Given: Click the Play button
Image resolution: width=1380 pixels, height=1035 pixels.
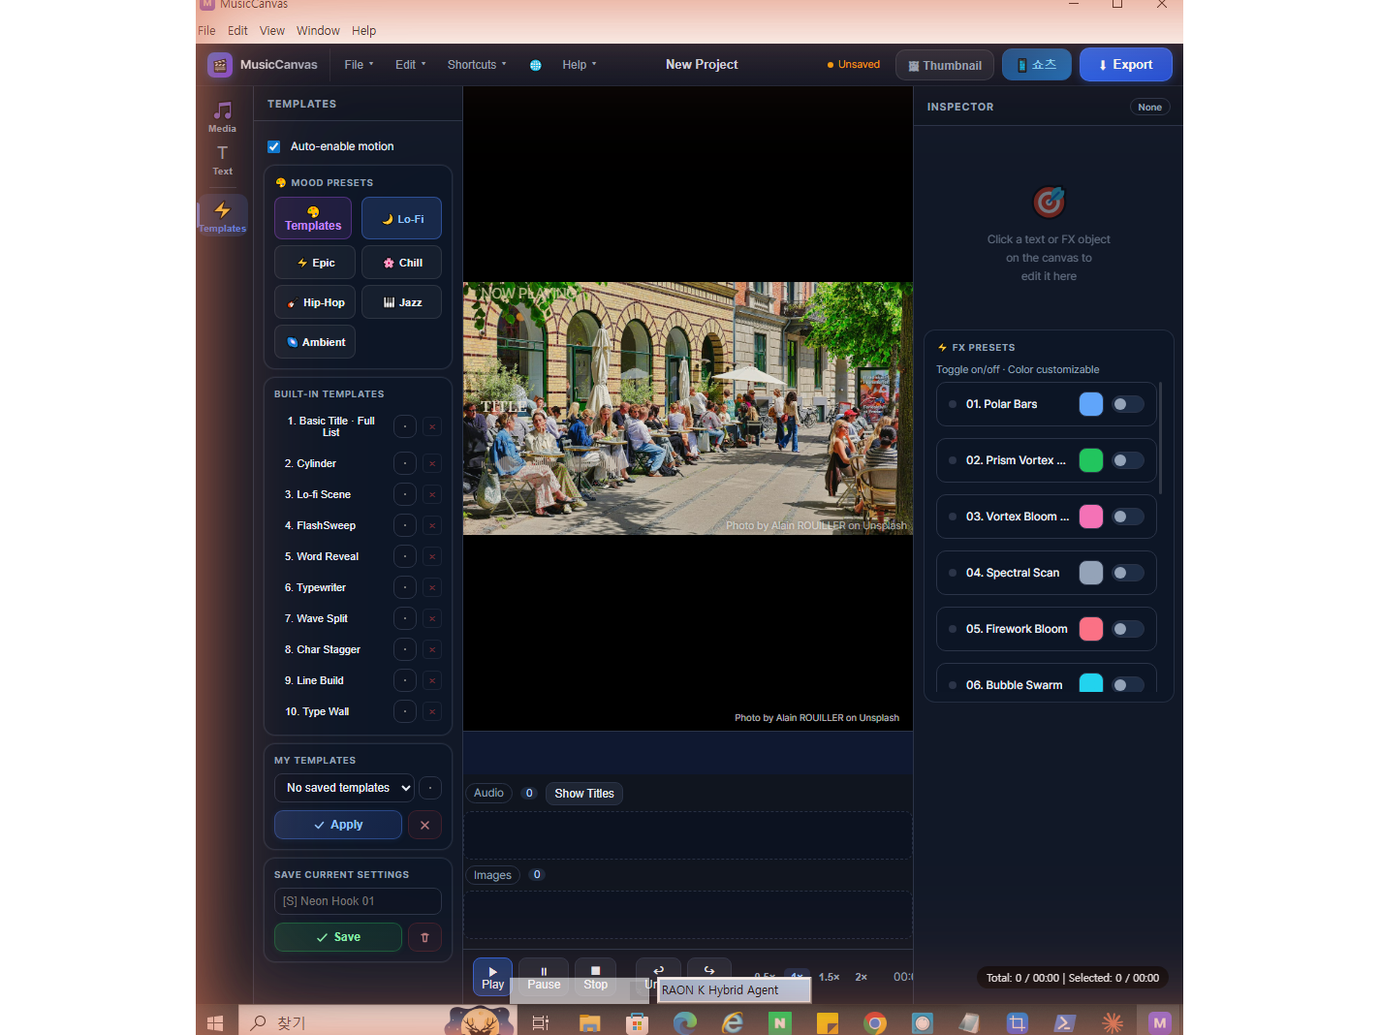Looking at the screenshot, I should click(x=492, y=977).
